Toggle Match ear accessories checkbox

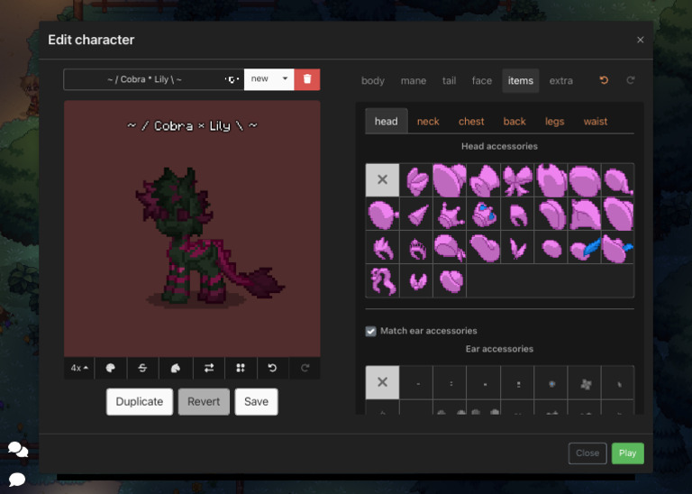[x=370, y=331]
